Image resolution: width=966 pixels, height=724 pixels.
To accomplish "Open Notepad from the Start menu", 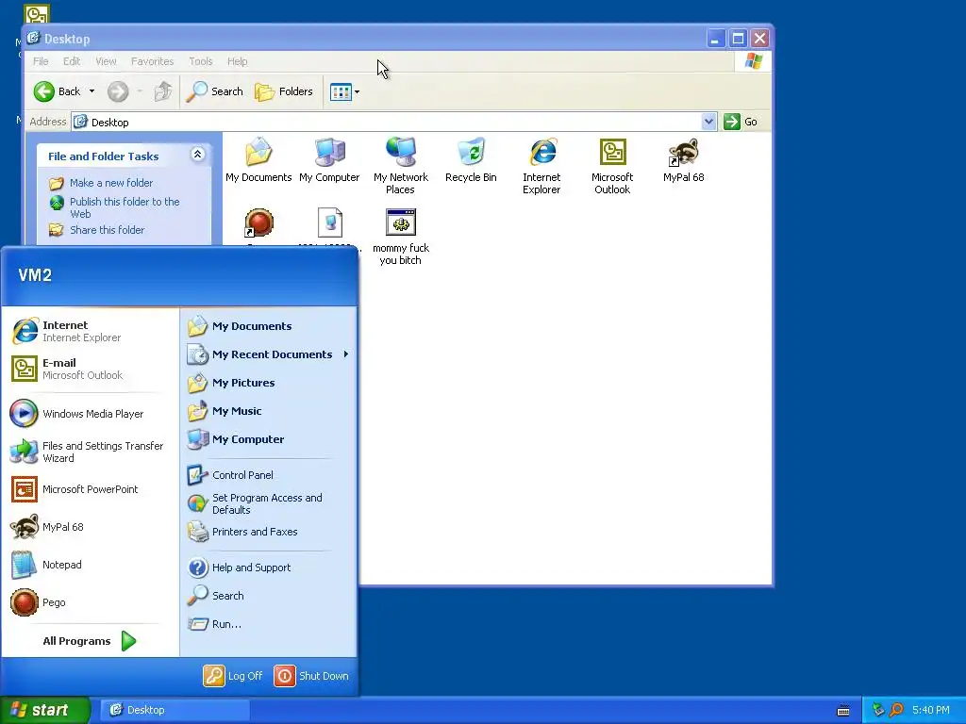I will (90, 565).
